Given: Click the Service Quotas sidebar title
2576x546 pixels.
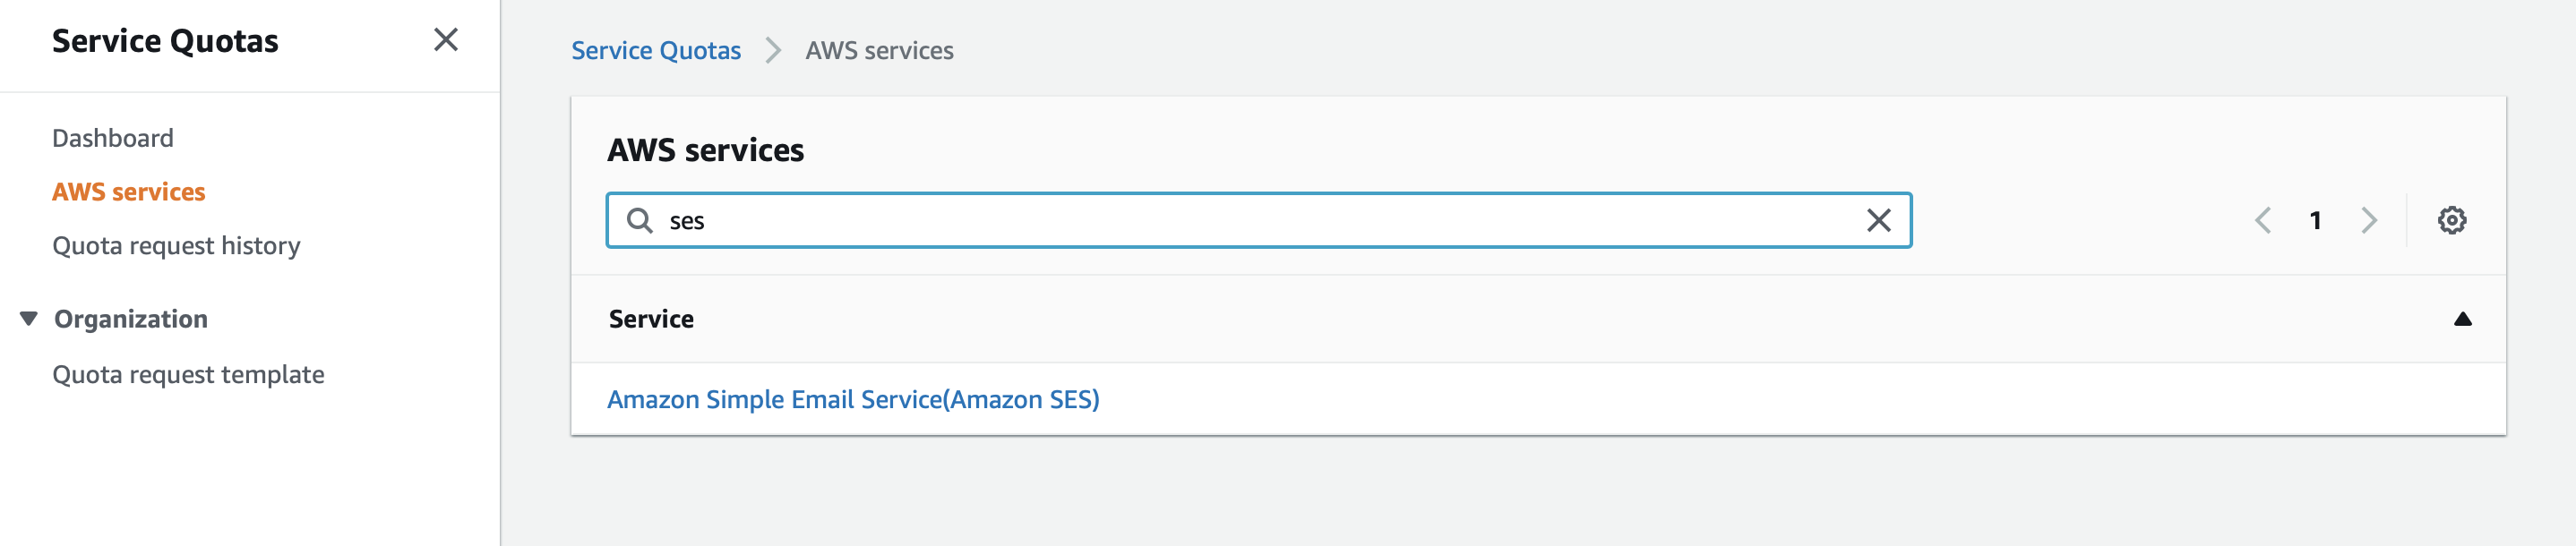Looking at the screenshot, I should point(165,41).
